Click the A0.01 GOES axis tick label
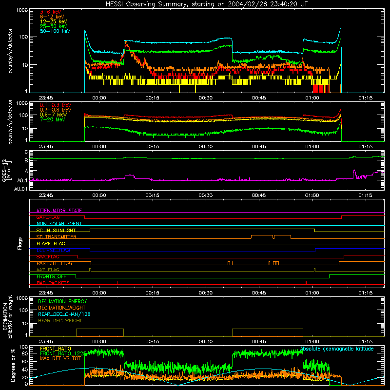Viewport: 390px width, 390px height. [21, 189]
